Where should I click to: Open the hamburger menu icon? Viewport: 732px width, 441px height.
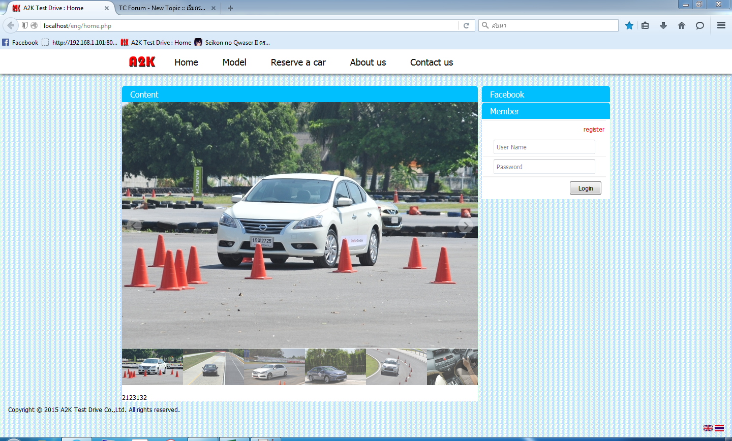pos(721,25)
